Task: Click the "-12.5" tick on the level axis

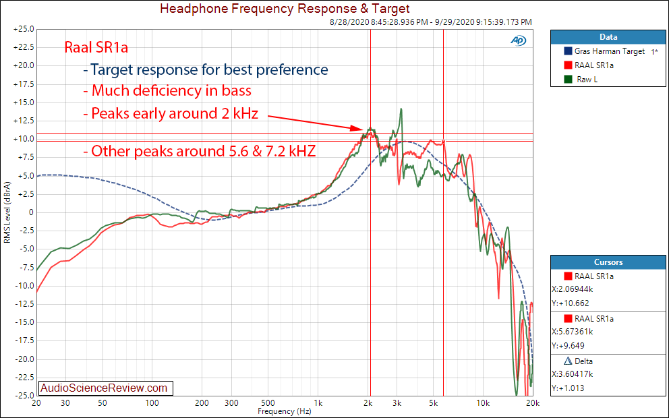Action: [25, 304]
